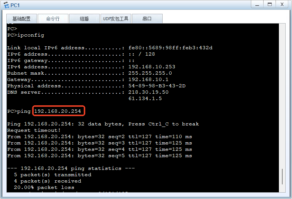
Task: Select the 组播 tab
Action: (x=84, y=19)
